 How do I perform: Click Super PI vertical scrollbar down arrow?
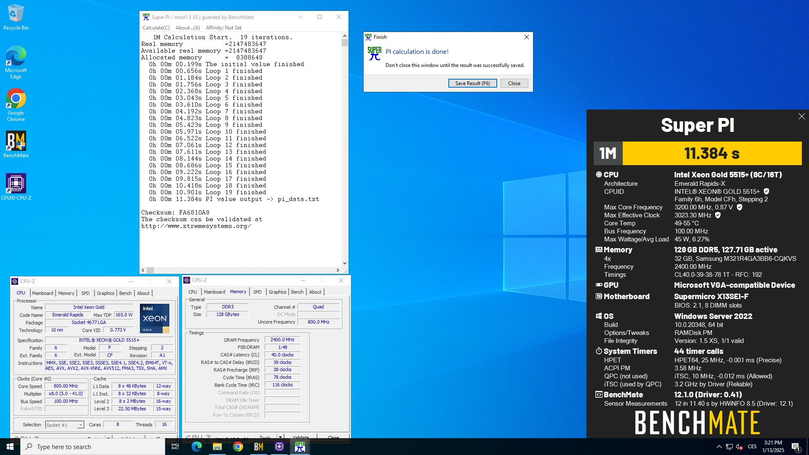click(345, 263)
